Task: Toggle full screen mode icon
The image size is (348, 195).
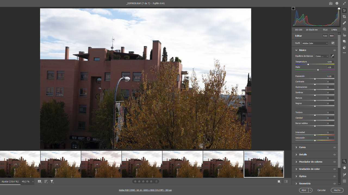Action: pyautogui.click(x=344, y=3)
